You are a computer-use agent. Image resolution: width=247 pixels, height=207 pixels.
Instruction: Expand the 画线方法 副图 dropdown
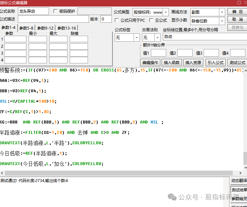click(222, 12)
